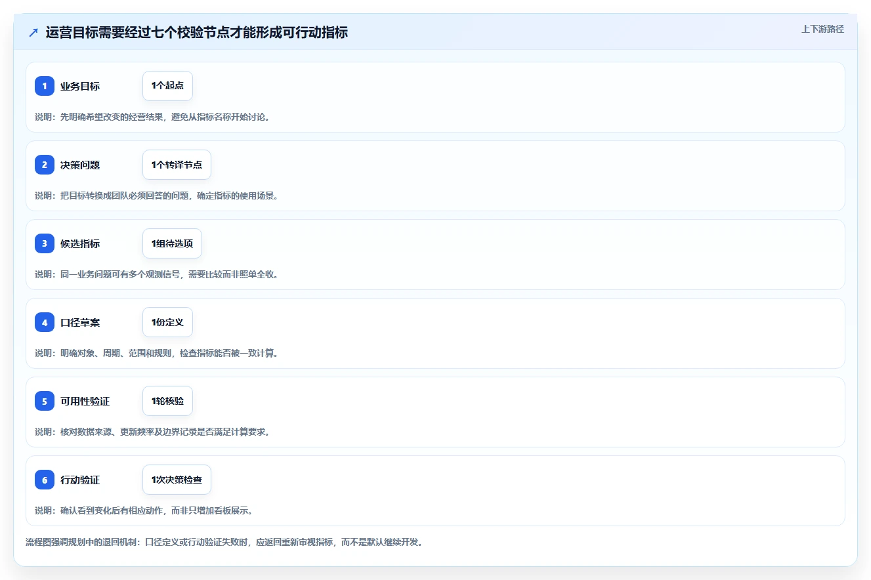Select the 行动验证 step title
Viewport: 871px width, 580px height.
[x=80, y=480]
